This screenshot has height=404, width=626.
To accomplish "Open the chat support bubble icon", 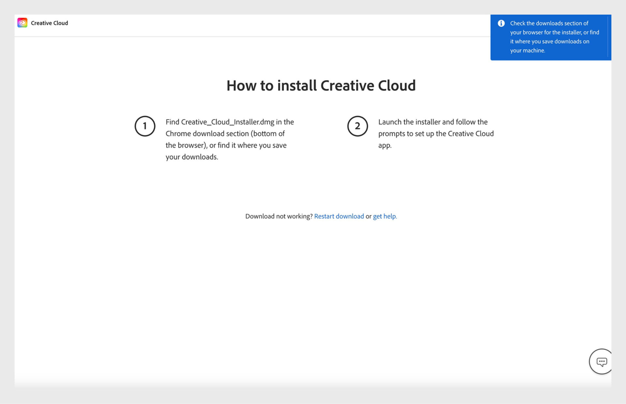I will pos(601,362).
